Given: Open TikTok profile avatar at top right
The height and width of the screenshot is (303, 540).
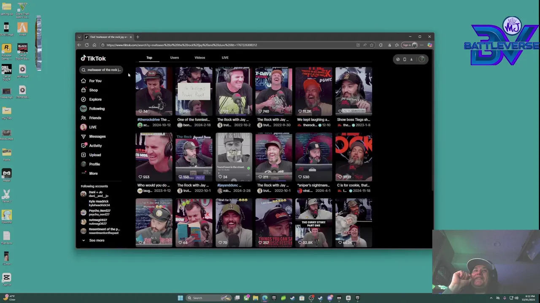Looking at the screenshot, I should pos(421,59).
